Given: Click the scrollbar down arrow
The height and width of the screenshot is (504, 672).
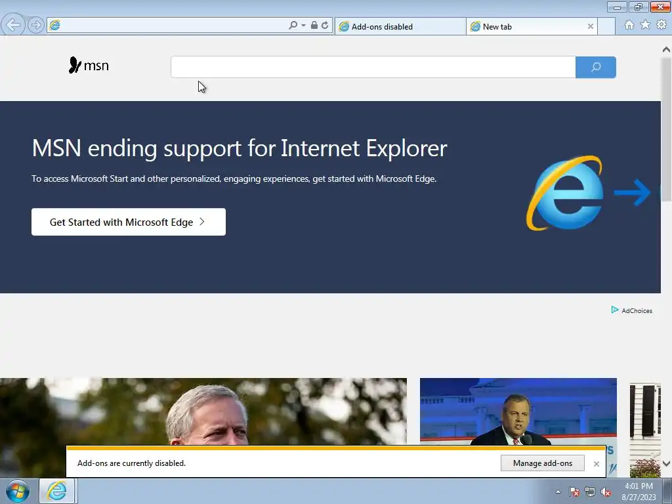Looking at the screenshot, I should pos(667,463).
